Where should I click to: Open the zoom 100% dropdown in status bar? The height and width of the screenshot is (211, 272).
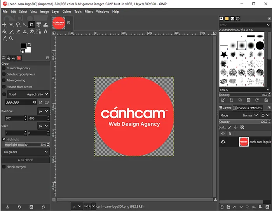click(93, 206)
